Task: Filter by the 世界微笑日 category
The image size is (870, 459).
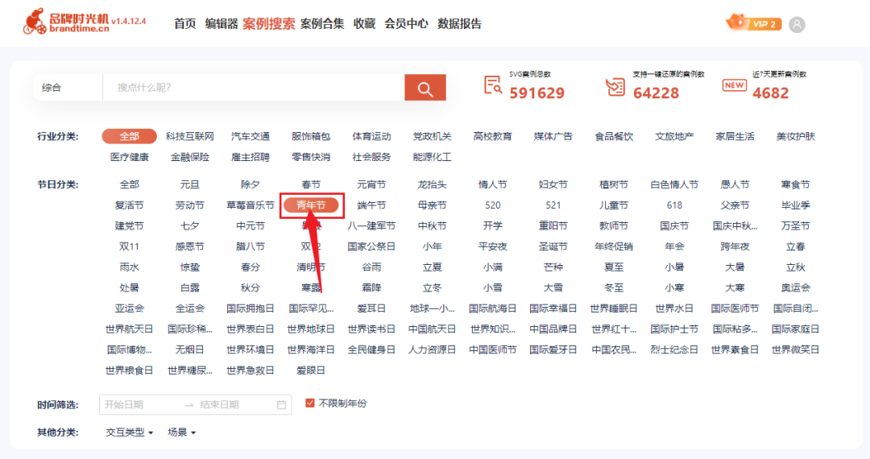Action: [x=796, y=349]
